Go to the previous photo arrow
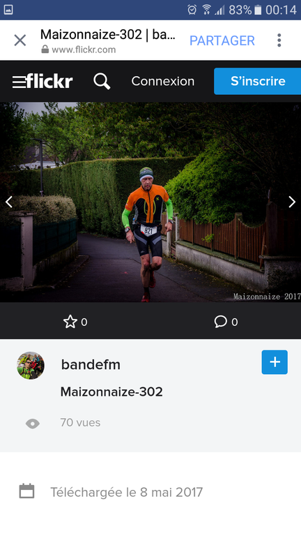This screenshot has height=536, width=301. pos(9,202)
